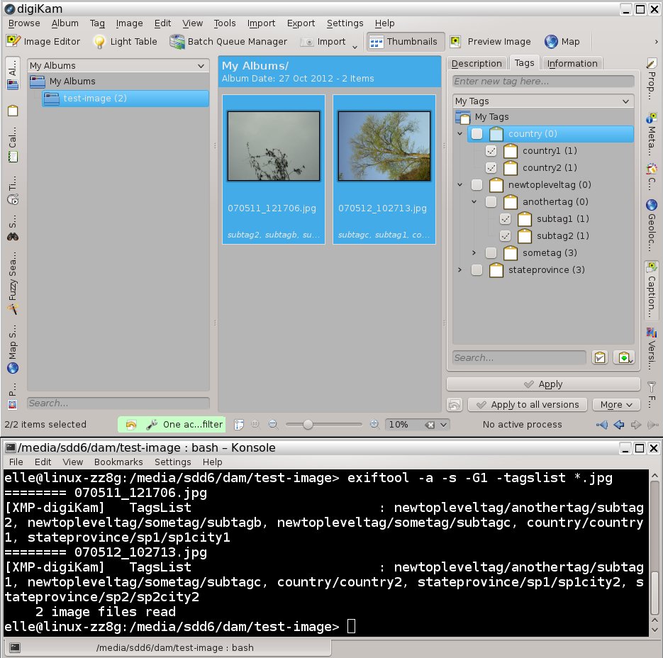Toggle the subtag1 checkbox
The width and height of the screenshot is (663, 658).
tap(506, 218)
